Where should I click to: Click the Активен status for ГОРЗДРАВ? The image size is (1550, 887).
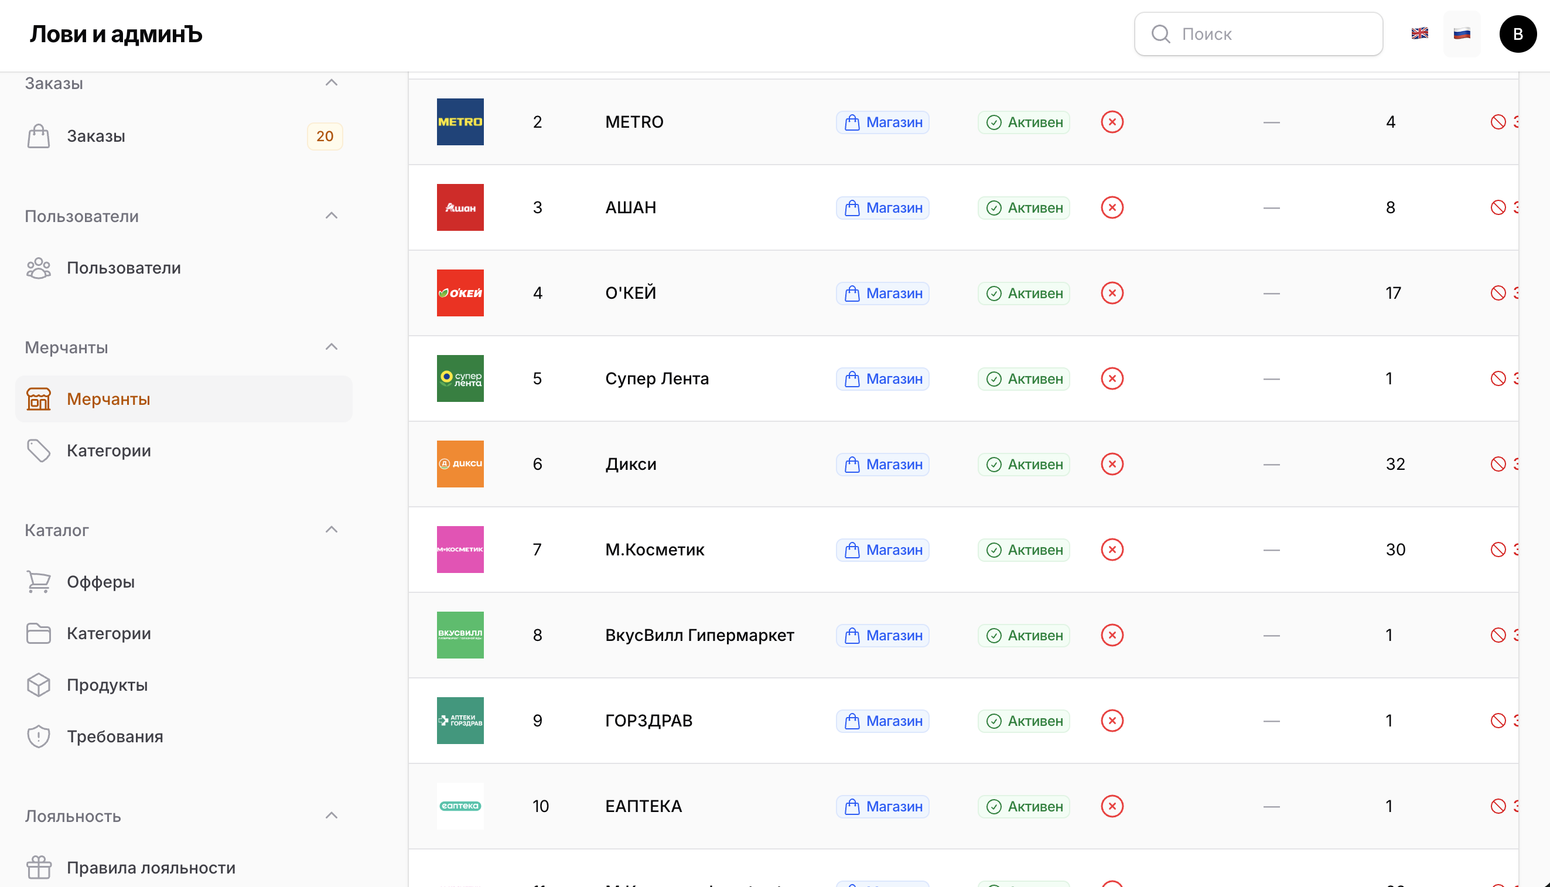pos(1024,721)
